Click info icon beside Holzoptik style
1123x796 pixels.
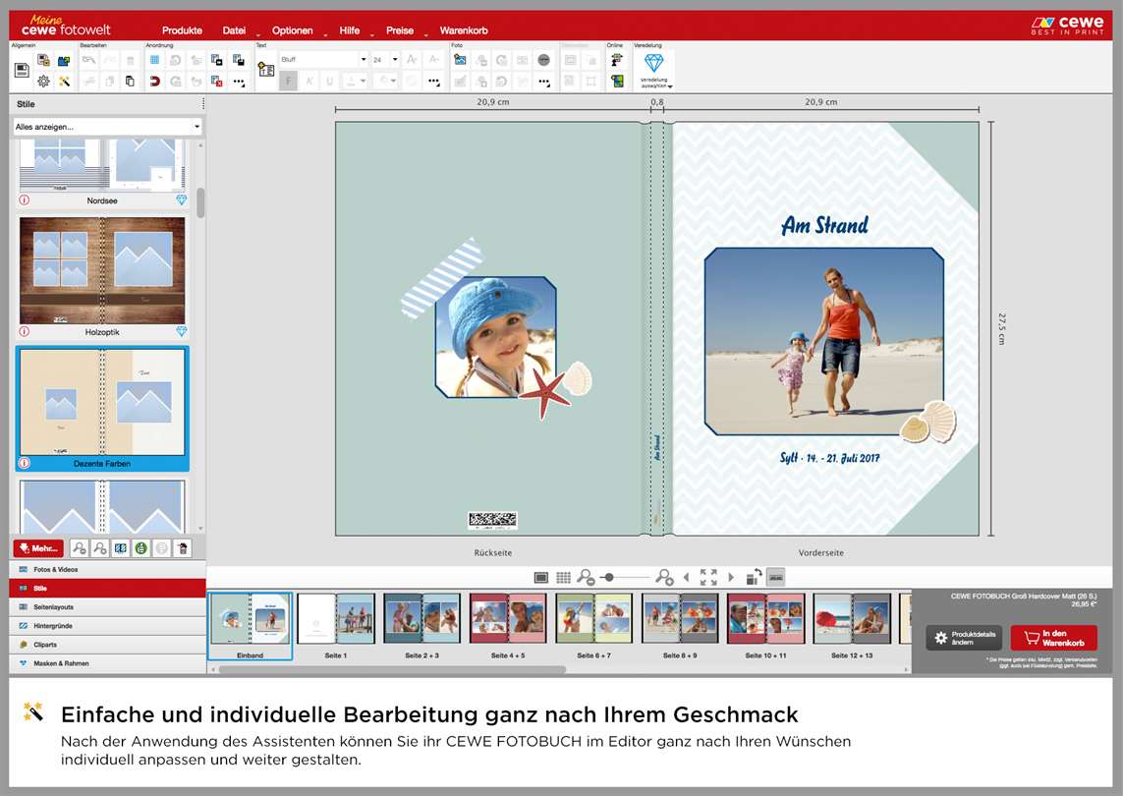pyautogui.click(x=25, y=332)
